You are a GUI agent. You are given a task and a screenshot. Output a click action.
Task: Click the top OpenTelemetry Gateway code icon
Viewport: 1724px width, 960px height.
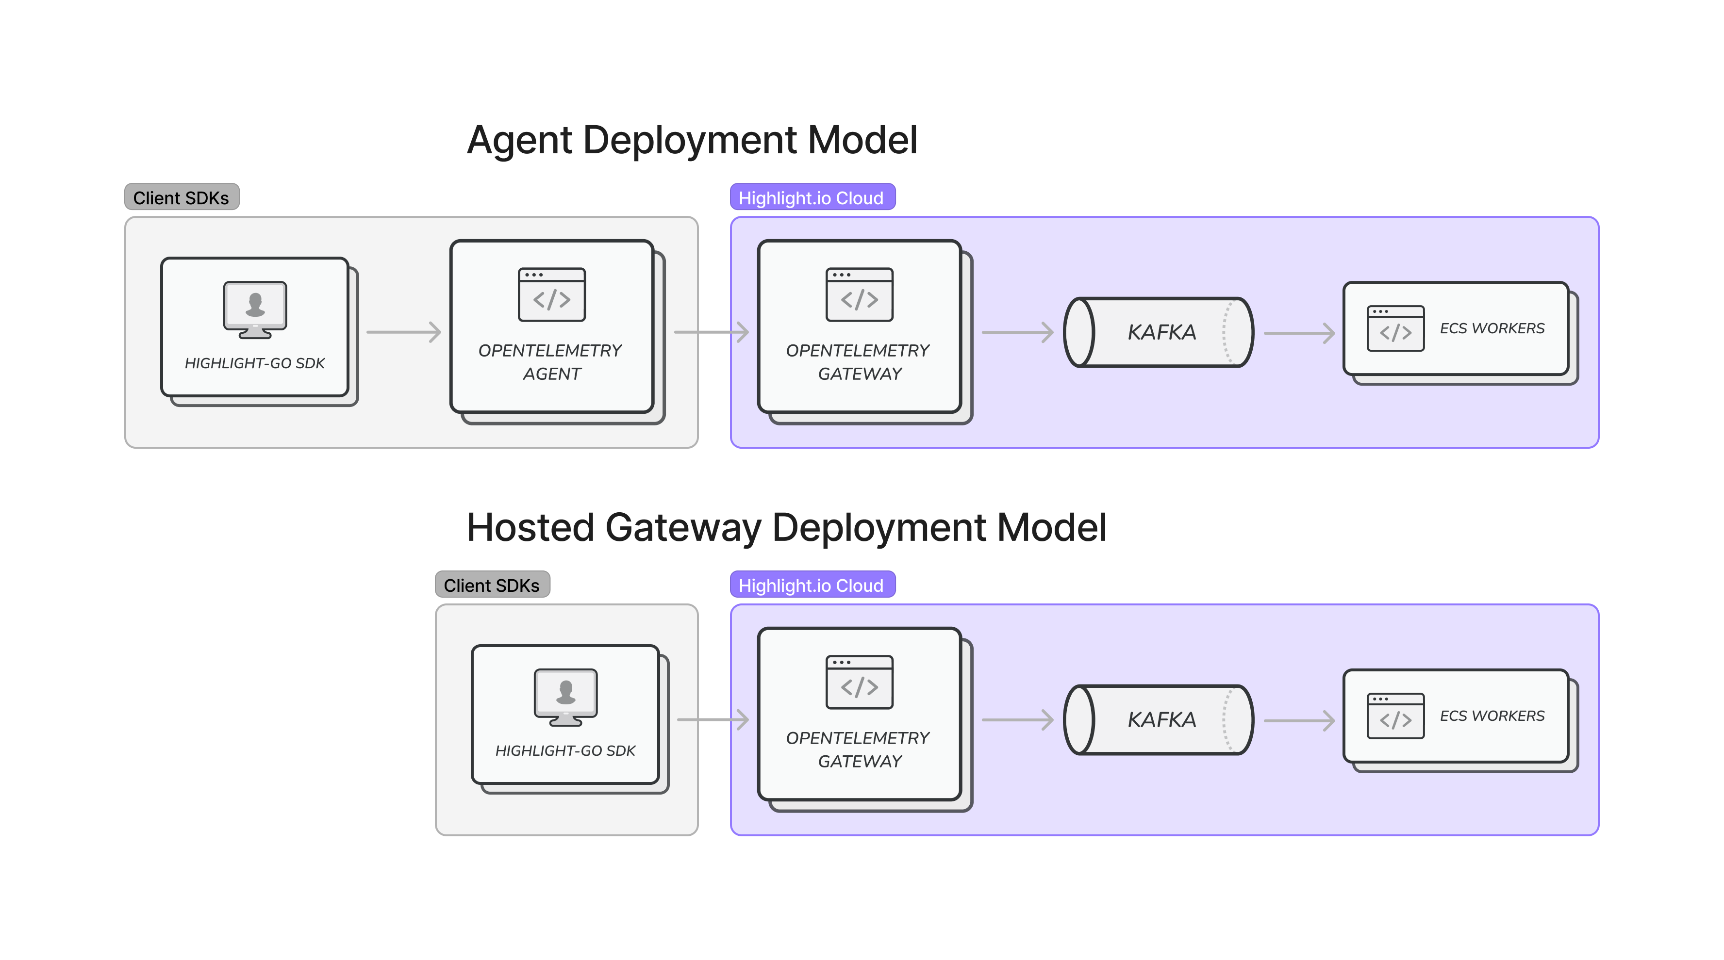coord(859,294)
